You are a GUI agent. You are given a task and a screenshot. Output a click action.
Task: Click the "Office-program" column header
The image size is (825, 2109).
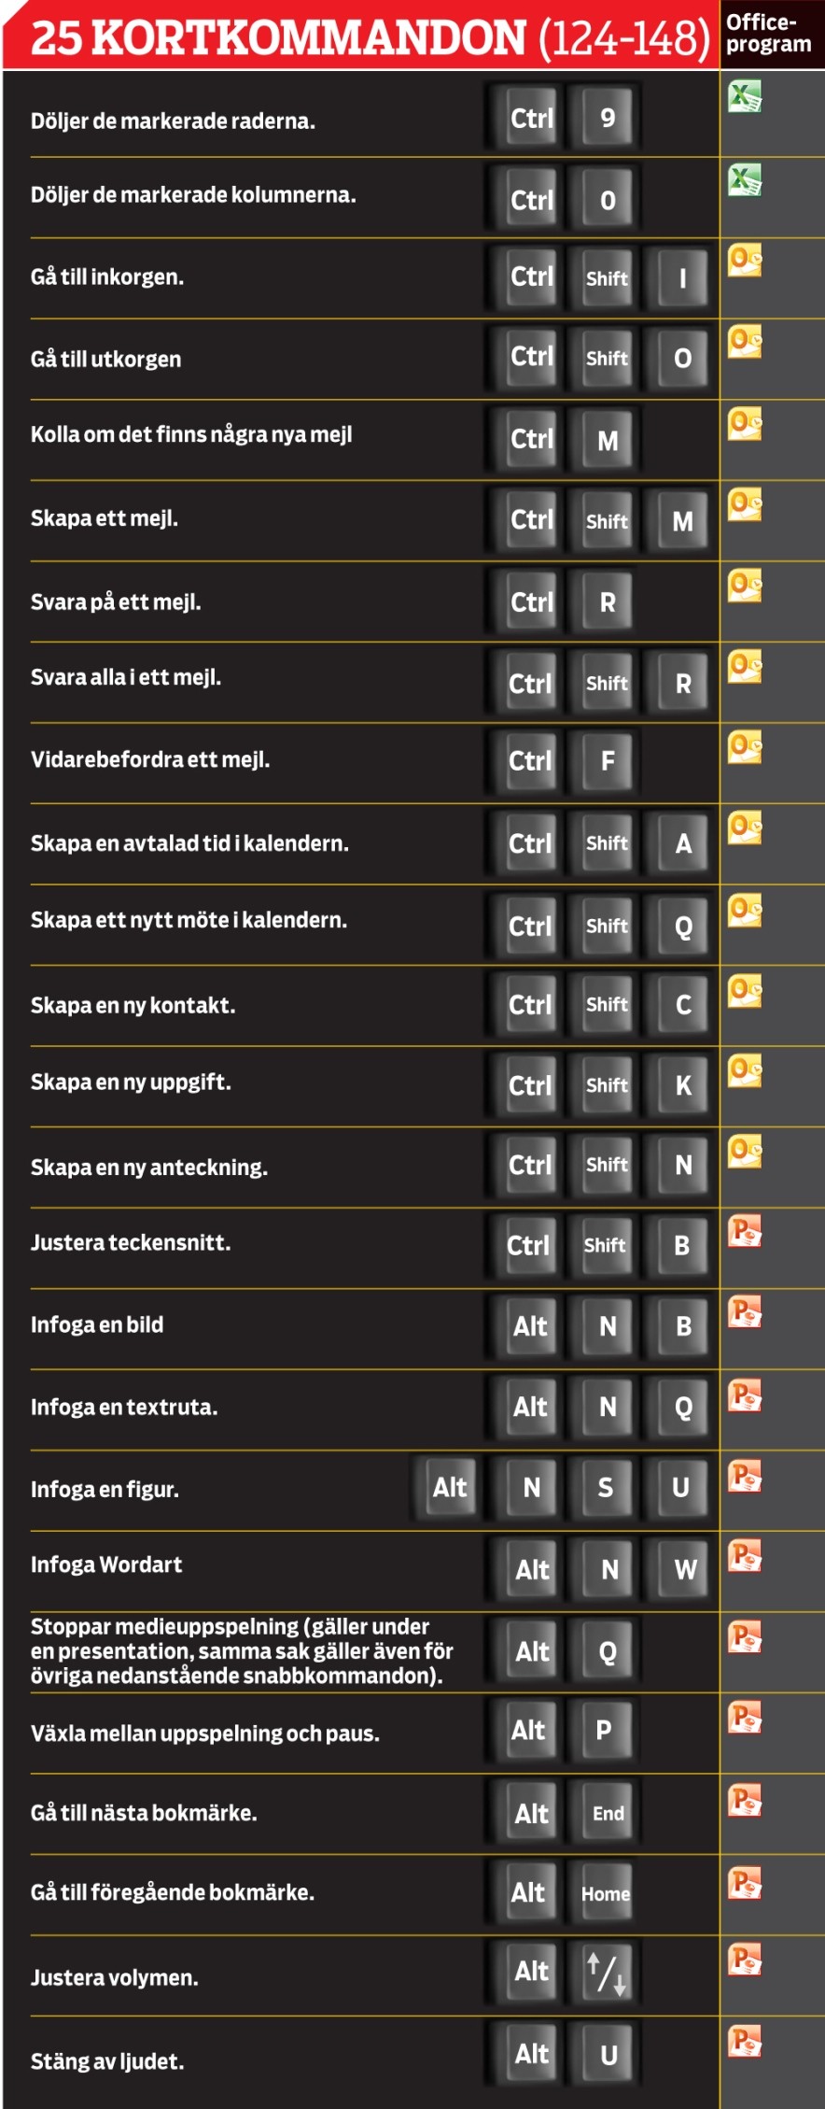(770, 34)
